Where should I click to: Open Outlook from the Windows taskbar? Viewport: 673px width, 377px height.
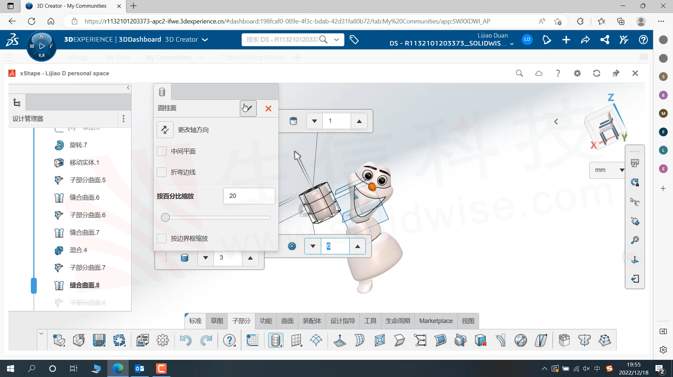click(x=140, y=369)
